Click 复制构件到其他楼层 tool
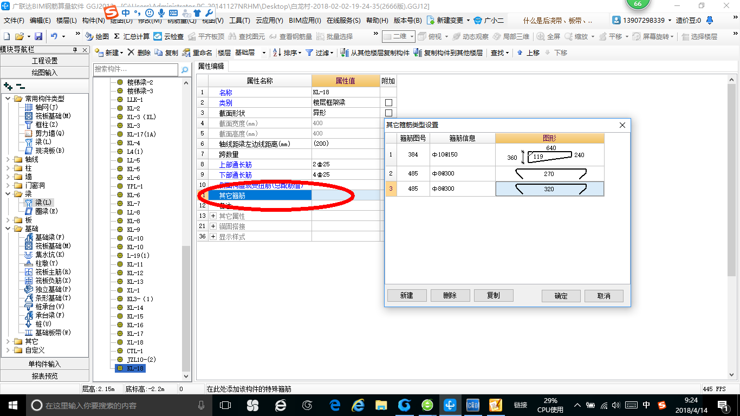Image resolution: width=740 pixels, height=416 pixels. (x=448, y=53)
